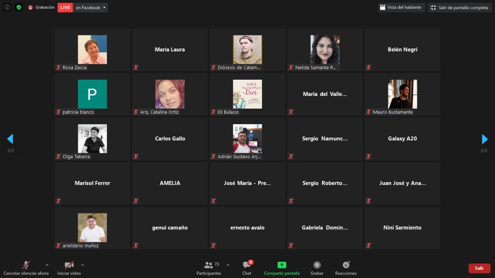Select Mauro Bustamante's video thumbnail
Image resolution: width=495 pixels, height=278 pixels.
402,94
